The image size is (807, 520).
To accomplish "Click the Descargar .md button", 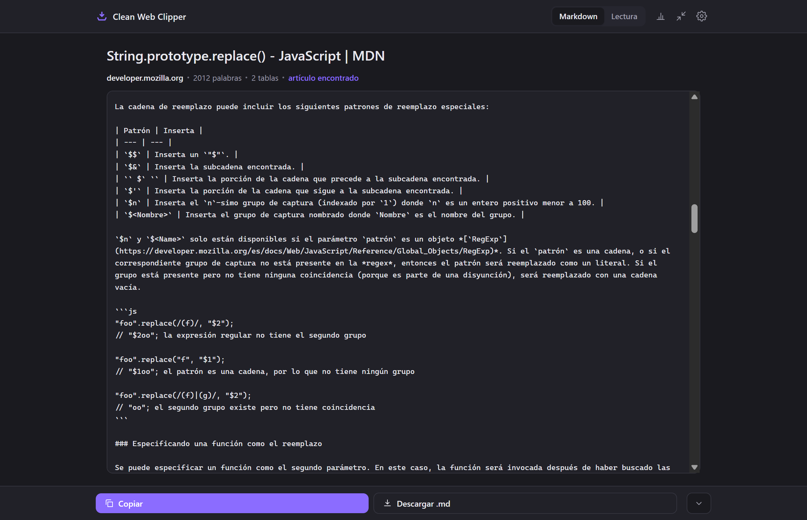I will click(525, 503).
